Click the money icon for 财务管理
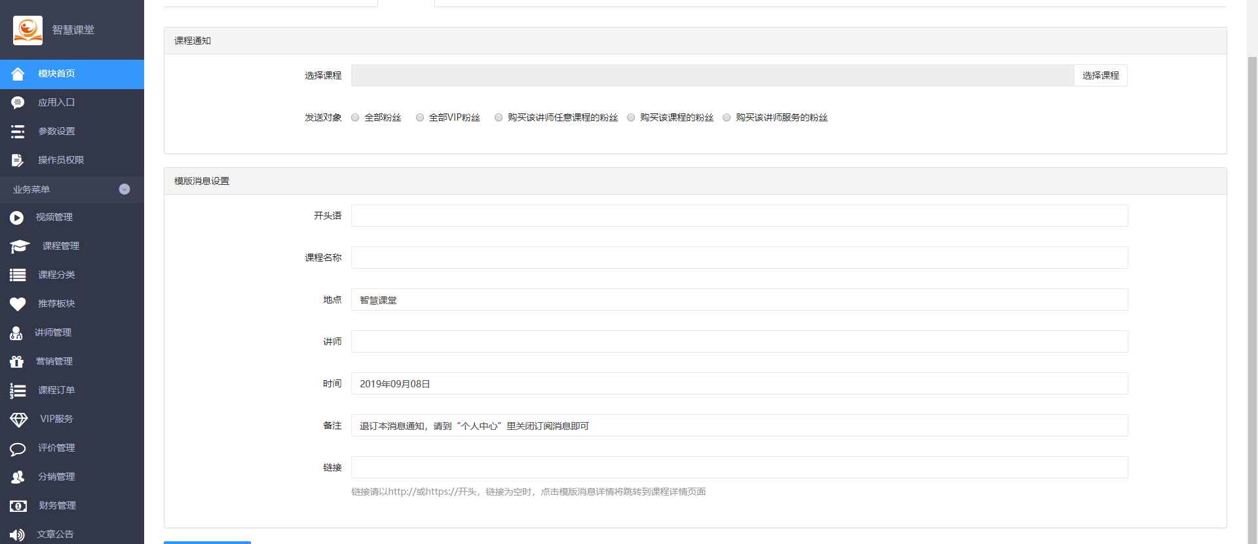The image size is (1258, 544). (x=18, y=506)
